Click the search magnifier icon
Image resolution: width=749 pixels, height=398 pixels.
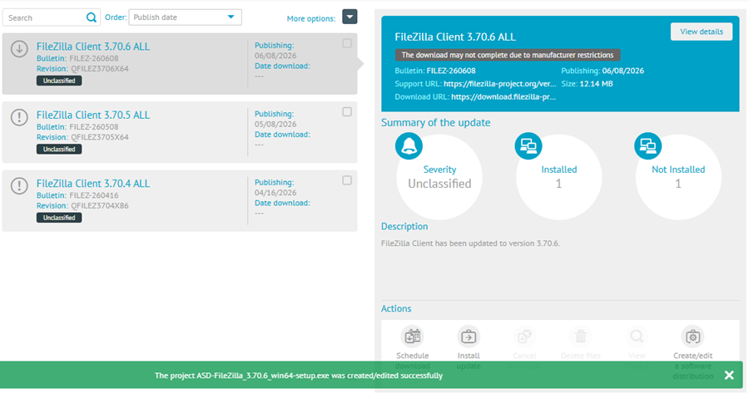coord(91,17)
